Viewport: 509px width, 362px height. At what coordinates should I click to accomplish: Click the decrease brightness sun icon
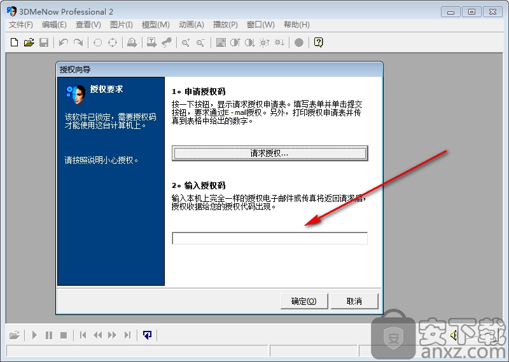pyautogui.click(x=279, y=43)
